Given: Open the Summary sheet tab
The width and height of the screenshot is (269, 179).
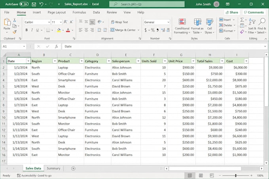Looking at the screenshot, I should 53,168.
